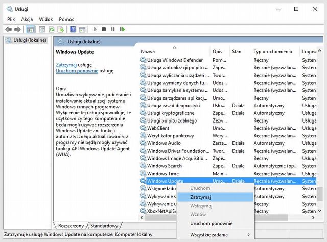The image size is (327, 242).
Task: Click the horizontal scrollbar left arrow
Action: point(142,217)
